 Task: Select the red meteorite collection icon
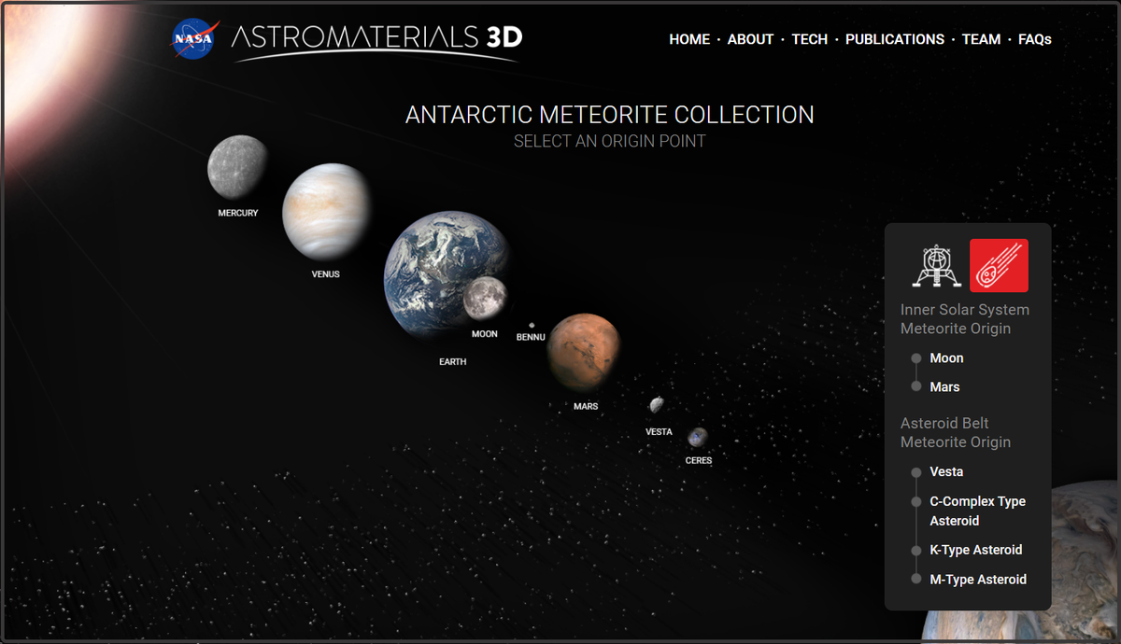point(999,266)
